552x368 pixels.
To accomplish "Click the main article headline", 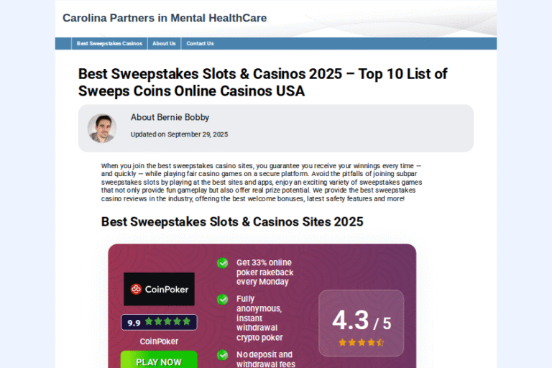I will point(263,83).
